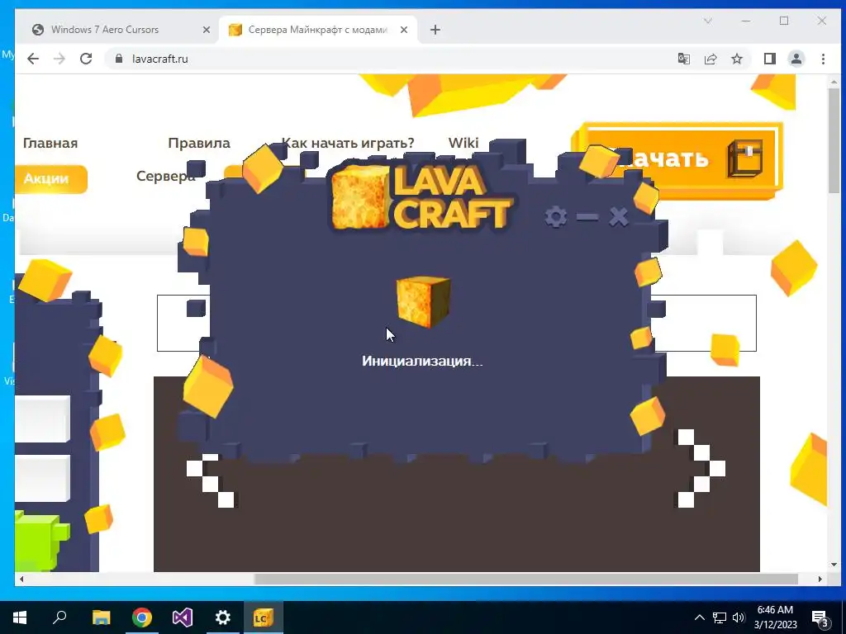
Task: Open the taskbar clock and date
Action: [x=775, y=617]
